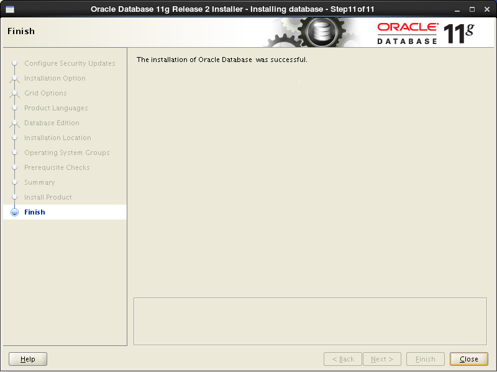
Task: Select the Summary step
Action: 40,182
